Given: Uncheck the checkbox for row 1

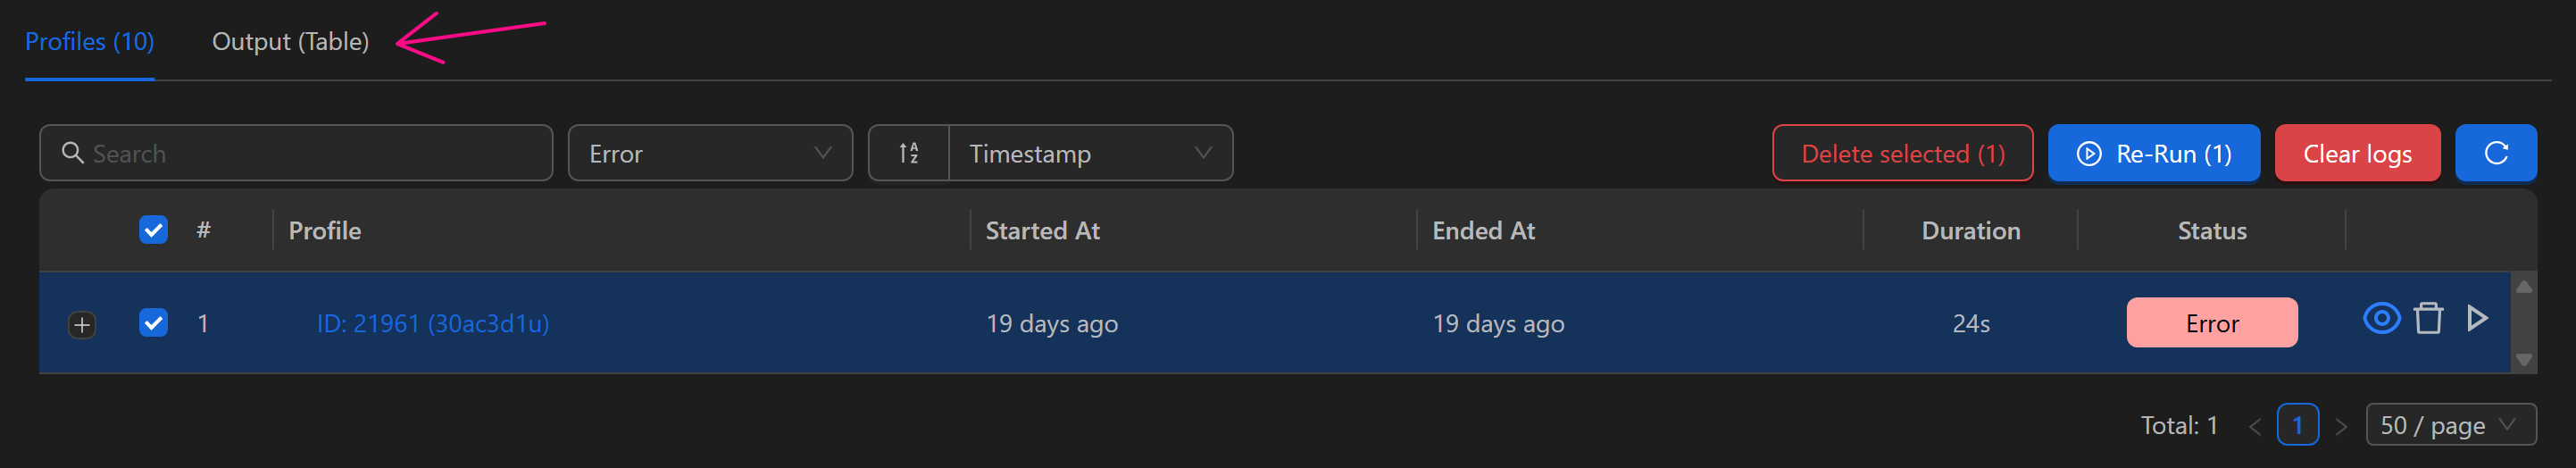Looking at the screenshot, I should point(153,323).
